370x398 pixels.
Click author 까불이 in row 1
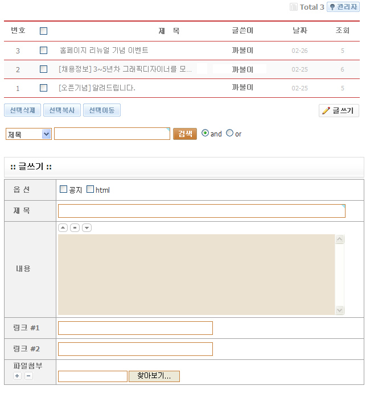tap(242, 88)
